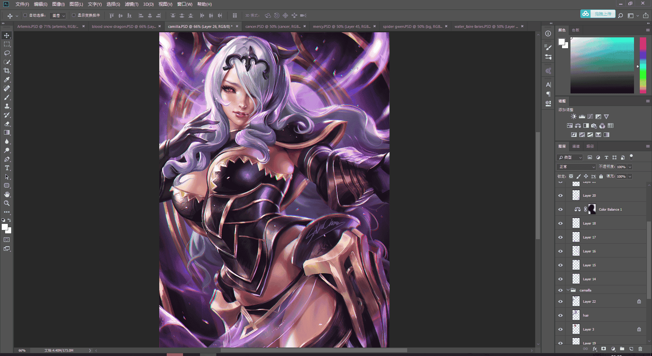Open the layer opacity dropdown arrow
652x356 pixels.
click(x=630, y=167)
